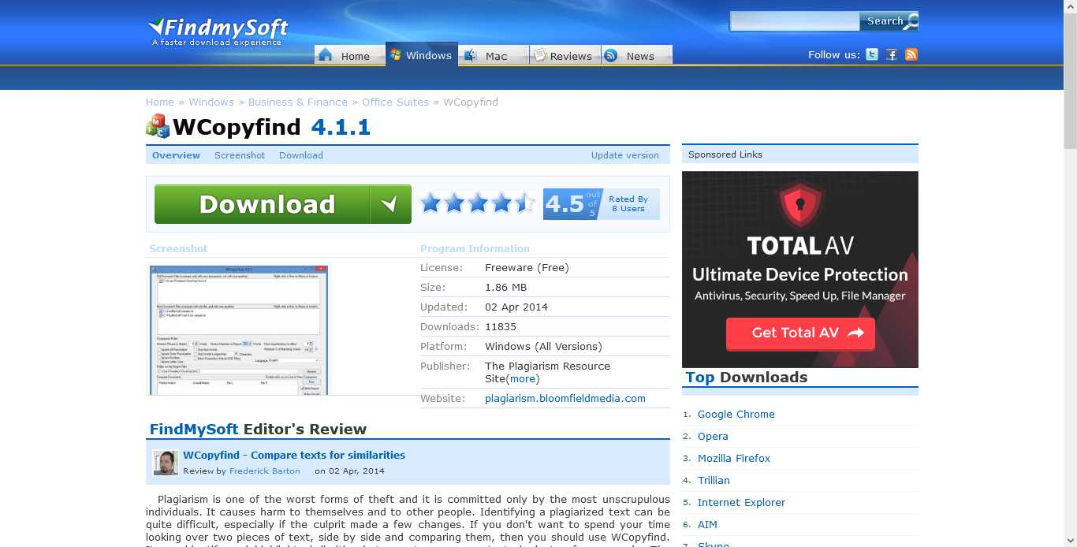Click the WCopyfind program icon beside title
This screenshot has height=547, width=1077.
(x=158, y=126)
